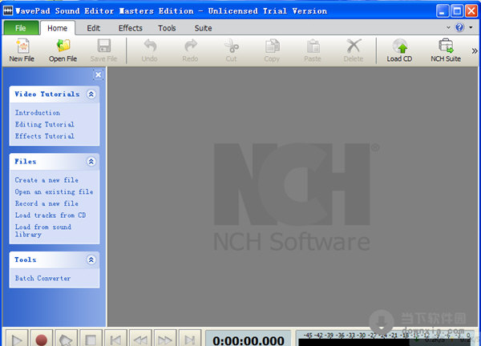Click the Undo arrow icon
This screenshot has height=346, width=481.
click(x=150, y=46)
